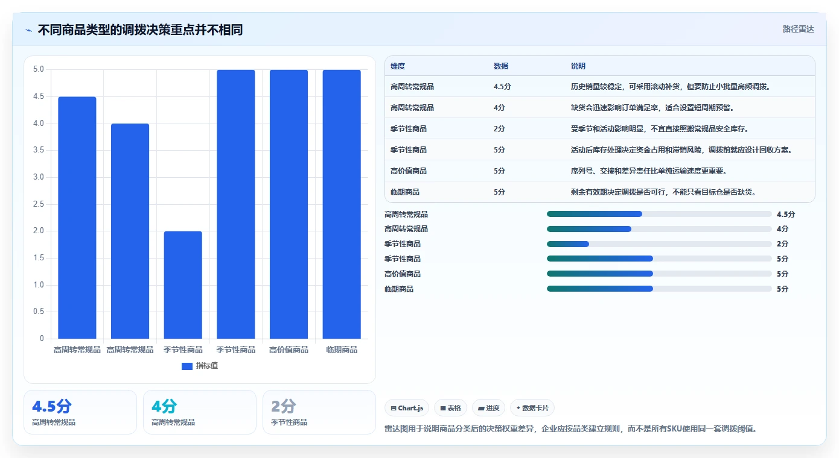Open the 2分 季节性商品 summary card
839x458 pixels.
[x=319, y=412]
